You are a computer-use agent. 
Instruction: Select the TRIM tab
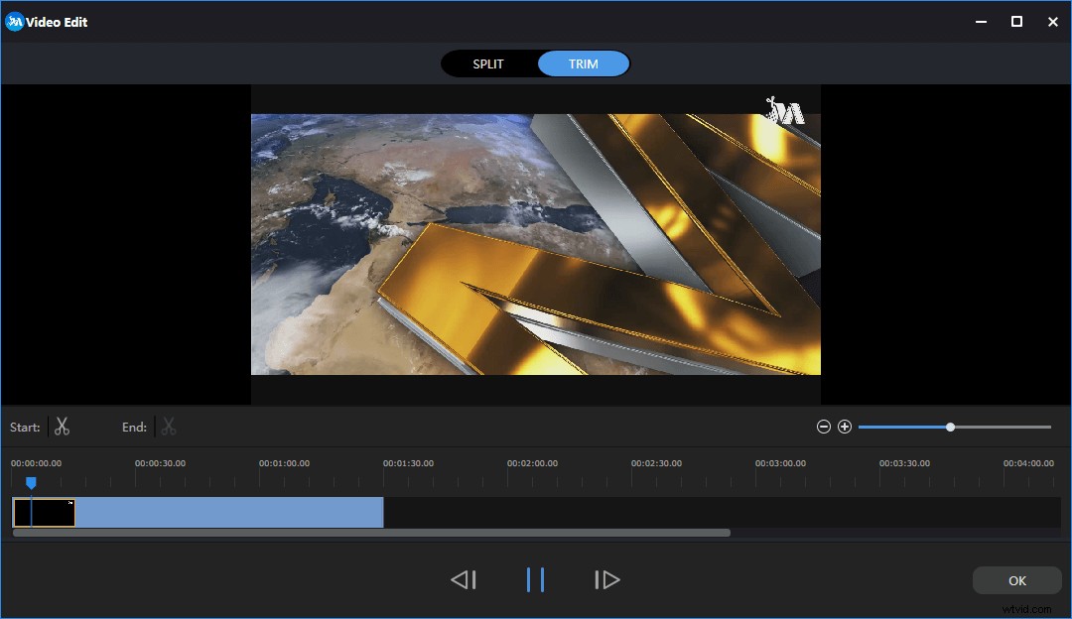(584, 62)
